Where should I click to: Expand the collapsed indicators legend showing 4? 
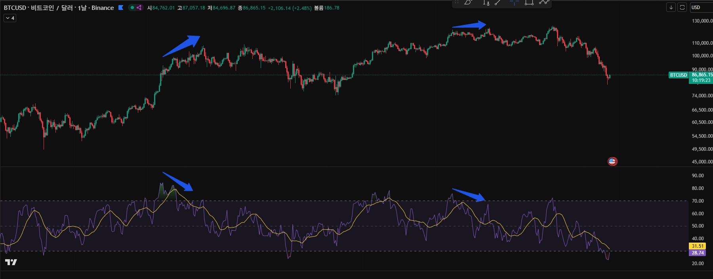[10, 18]
